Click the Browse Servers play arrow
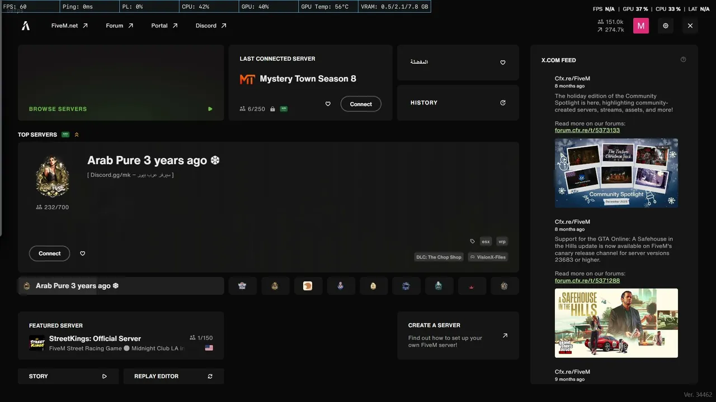The image size is (716, 402). click(x=210, y=109)
